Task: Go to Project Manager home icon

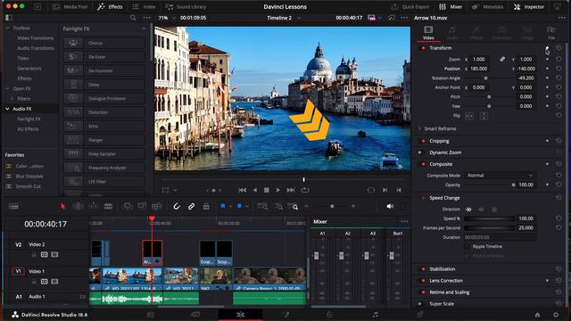Action: (537, 315)
